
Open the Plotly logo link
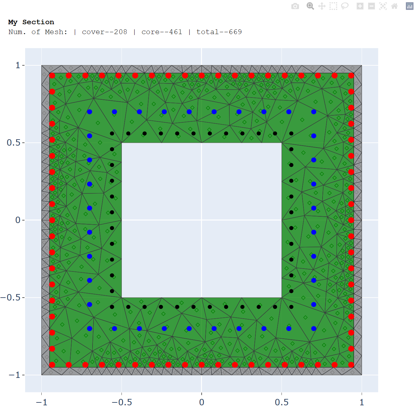(x=409, y=6)
